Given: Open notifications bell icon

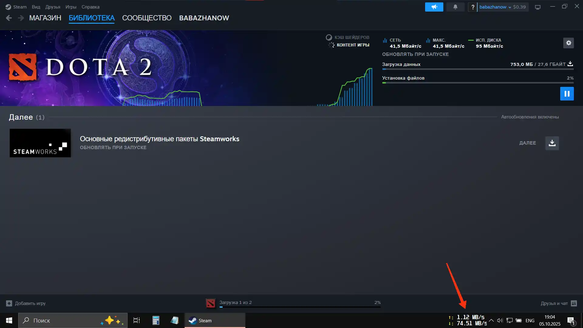Looking at the screenshot, I should pyautogui.click(x=455, y=7).
